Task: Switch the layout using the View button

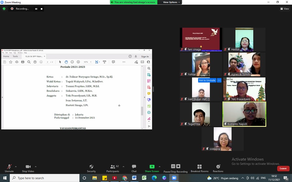Action: (285, 9)
